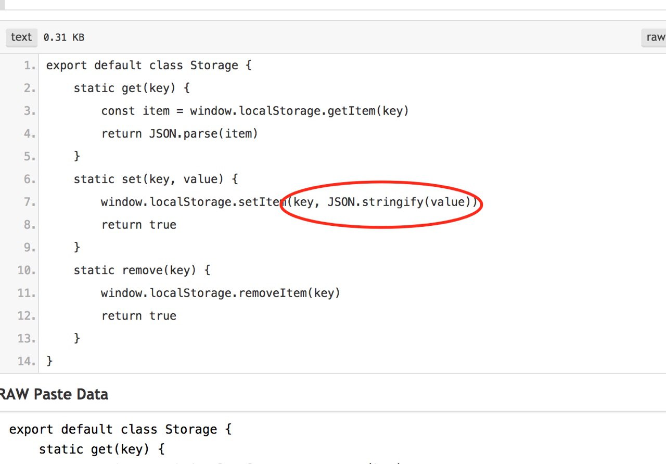The width and height of the screenshot is (666, 464).
Task: Click 'return true' on line 12
Action: (139, 316)
